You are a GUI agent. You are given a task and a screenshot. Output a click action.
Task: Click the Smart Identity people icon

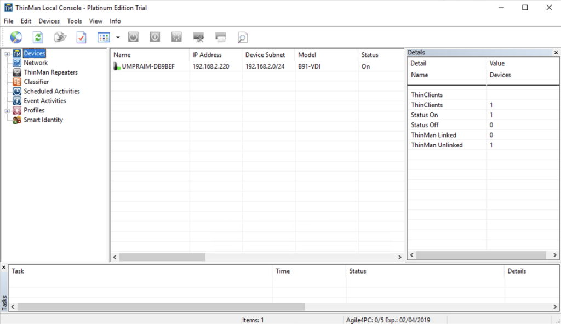pos(17,120)
